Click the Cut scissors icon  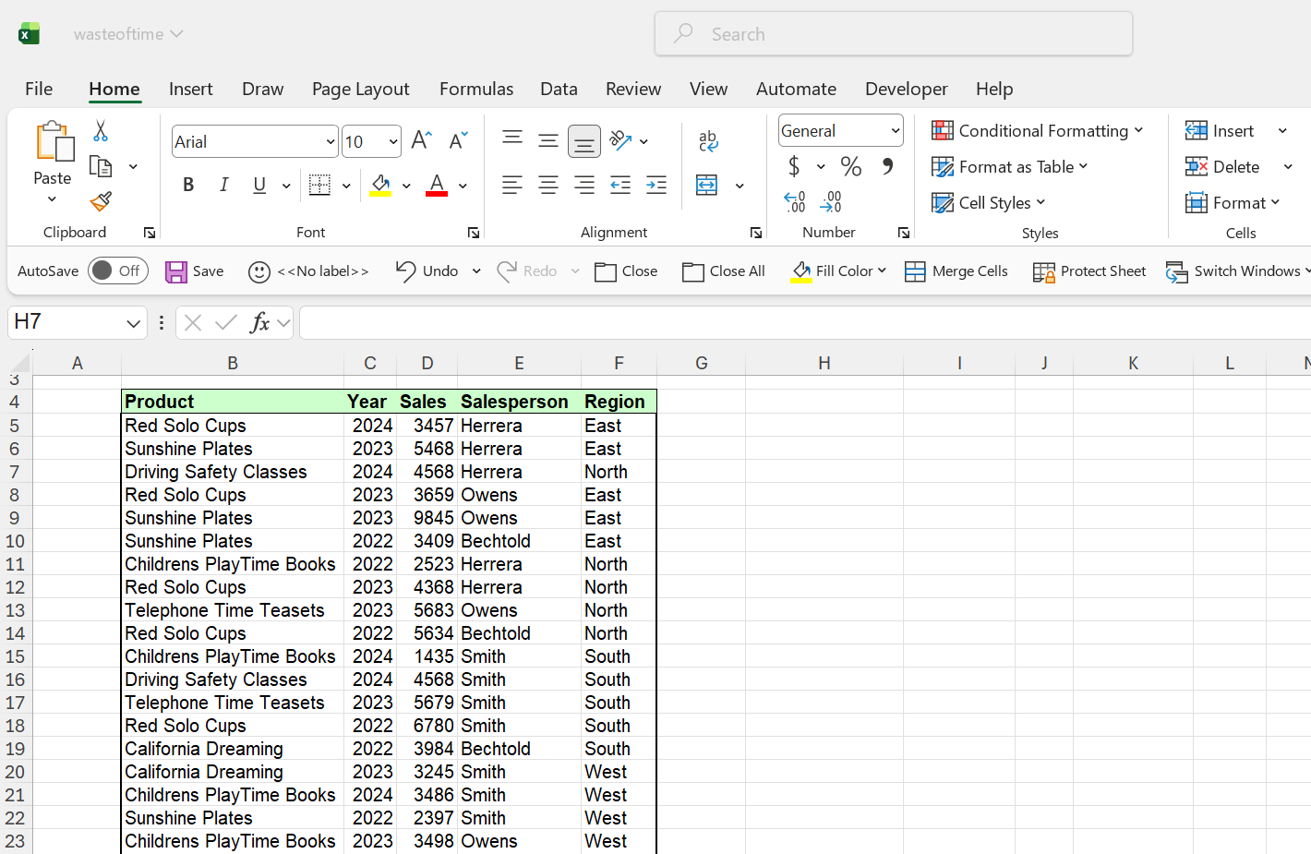[101, 131]
